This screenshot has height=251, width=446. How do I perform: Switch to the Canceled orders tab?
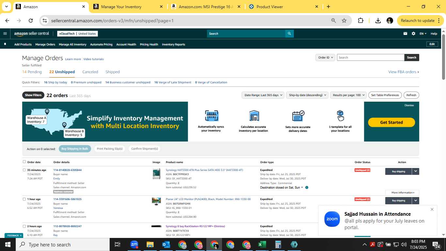pyautogui.click(x=90, y=72)
